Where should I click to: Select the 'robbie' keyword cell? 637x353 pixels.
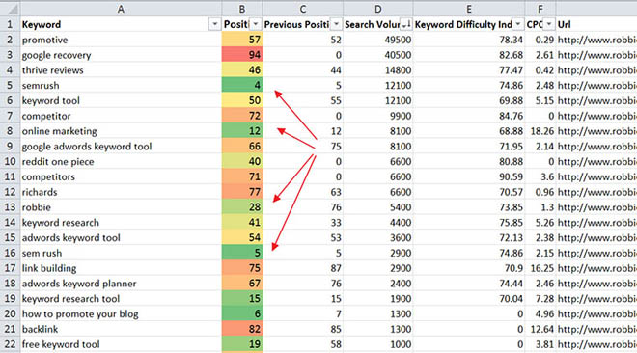121,207
